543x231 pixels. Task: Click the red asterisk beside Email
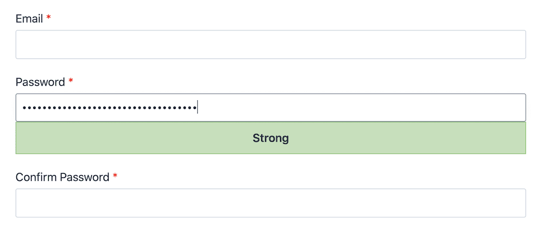(x=48, y=17)
